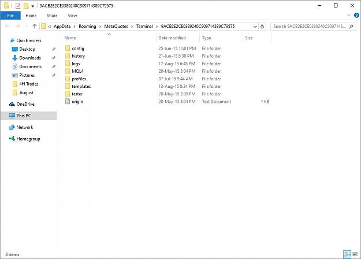
Task: Open the Share ribbon tab
Action: 52,16
